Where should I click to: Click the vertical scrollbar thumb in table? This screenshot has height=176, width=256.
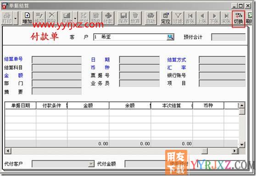click(242, 111)
